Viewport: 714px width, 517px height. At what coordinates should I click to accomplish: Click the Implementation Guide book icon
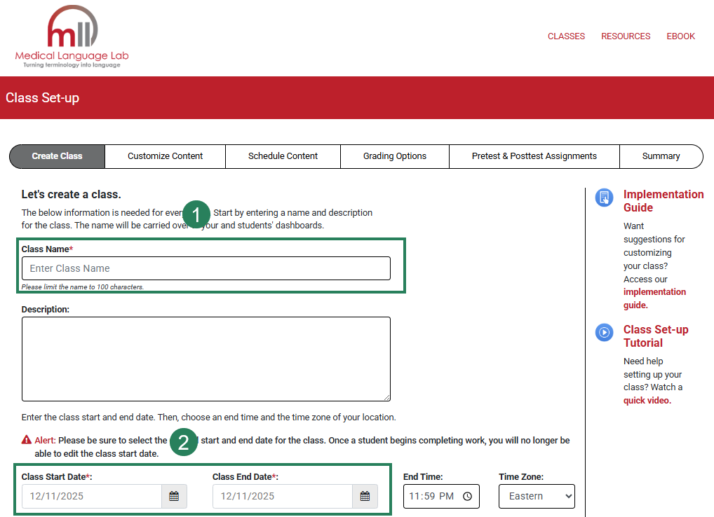point(604,198)
